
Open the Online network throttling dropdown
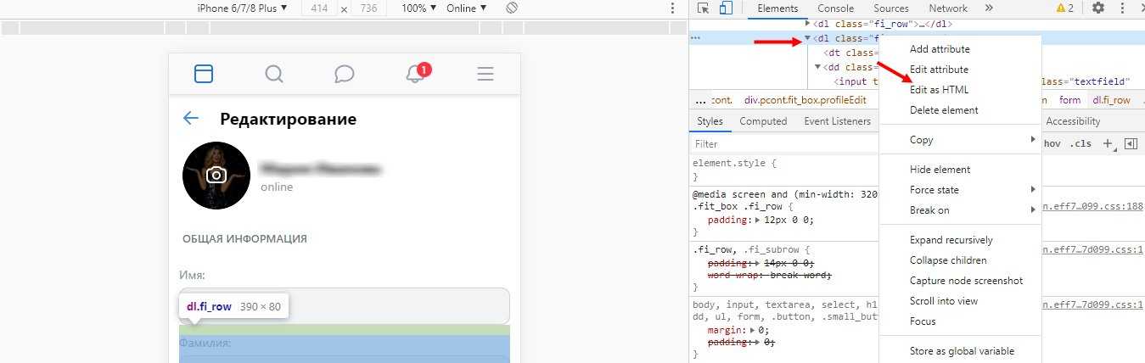point(467,8)
